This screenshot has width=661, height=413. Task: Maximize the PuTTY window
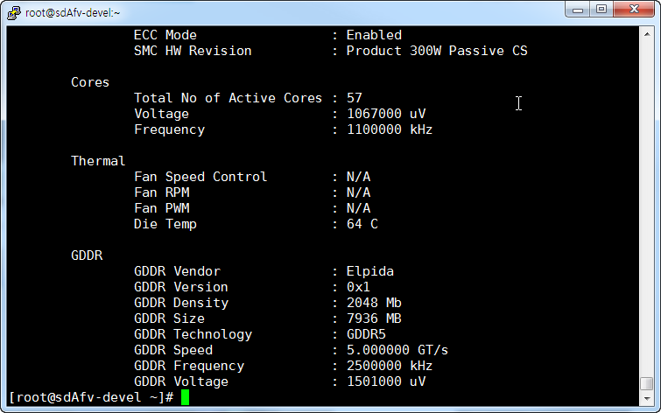[x=601, y=9]
